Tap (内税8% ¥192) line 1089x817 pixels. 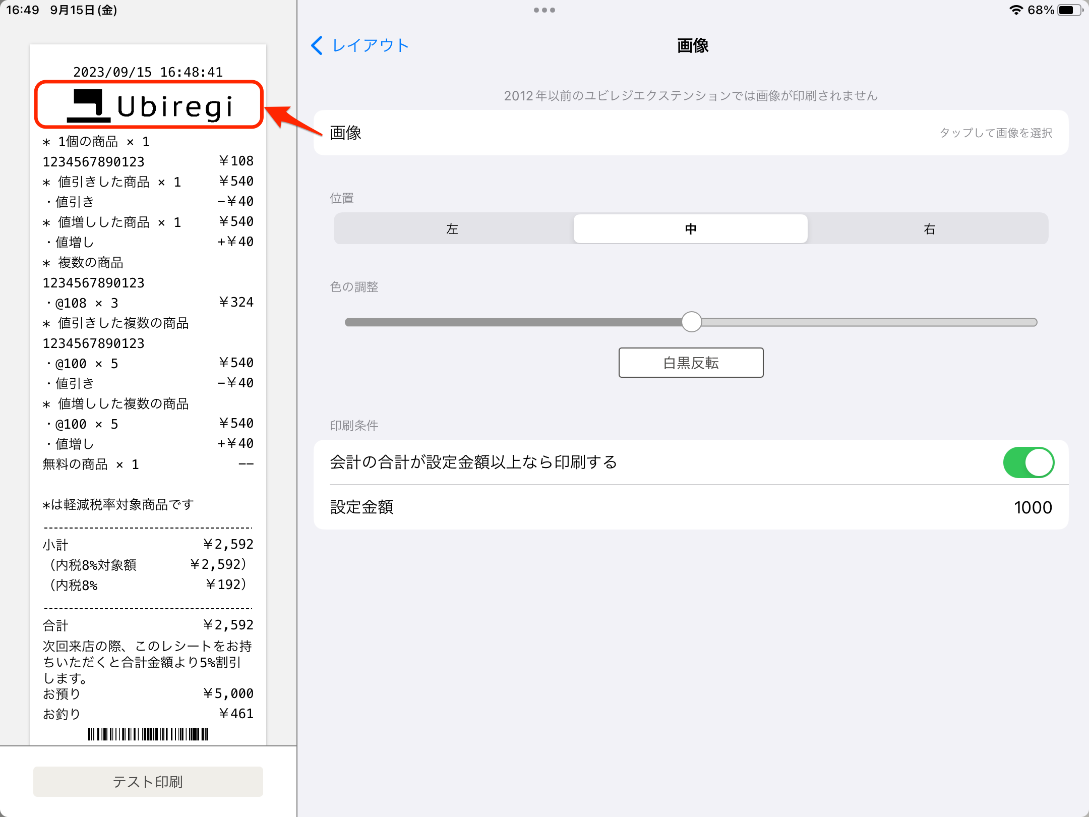tap(148, 585)
